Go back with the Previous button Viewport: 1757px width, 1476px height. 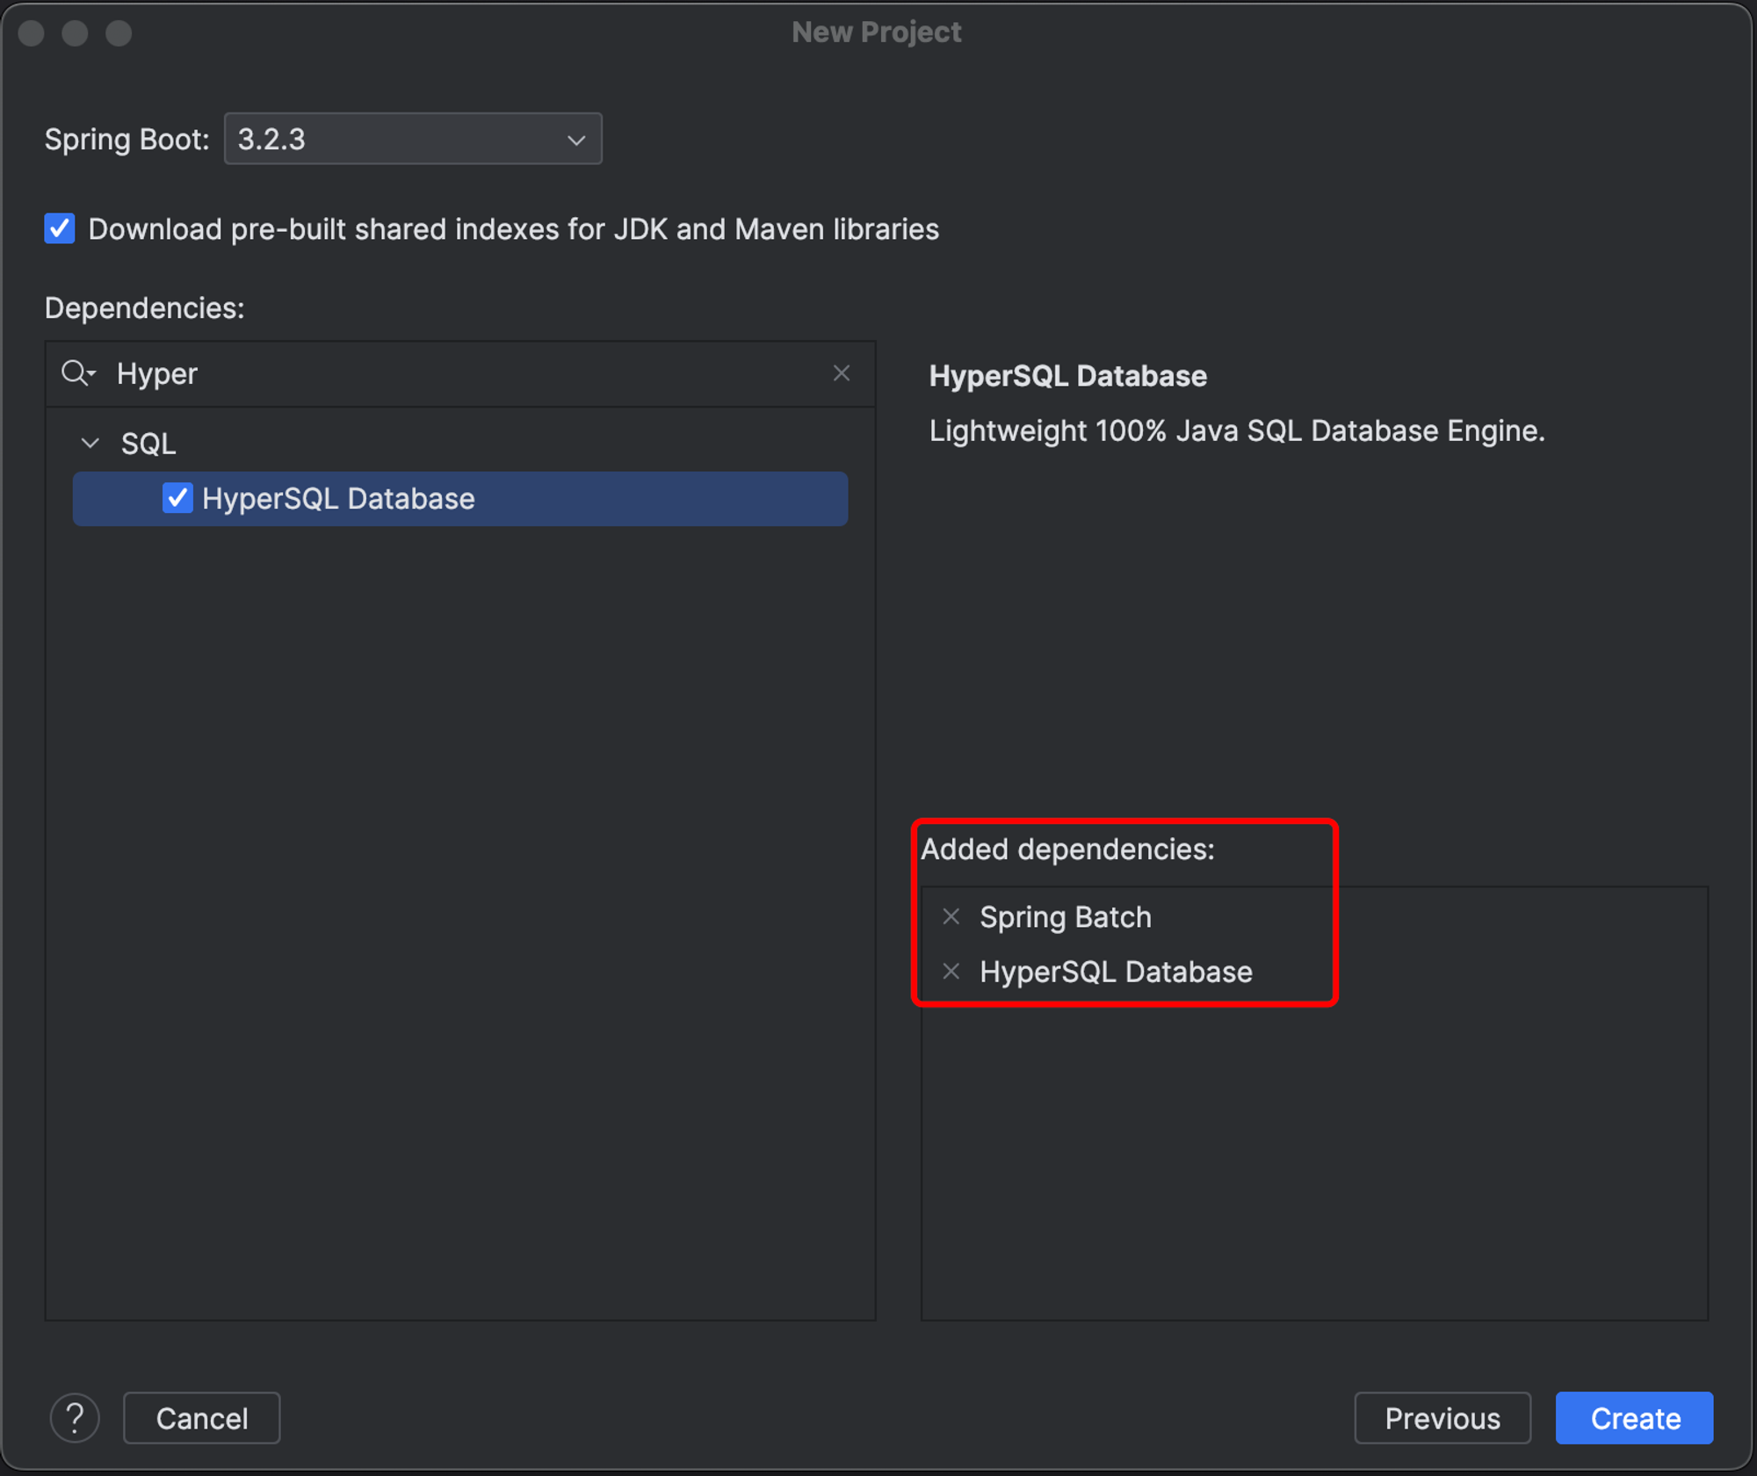click(x=1442, y=1417)
